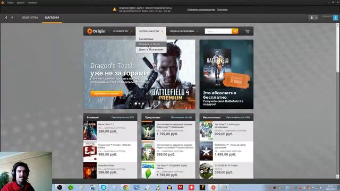The height and width of the screenshot is (191, 340).
Task: View all in Бестселлеры section
Action: [x=238, y=117]
